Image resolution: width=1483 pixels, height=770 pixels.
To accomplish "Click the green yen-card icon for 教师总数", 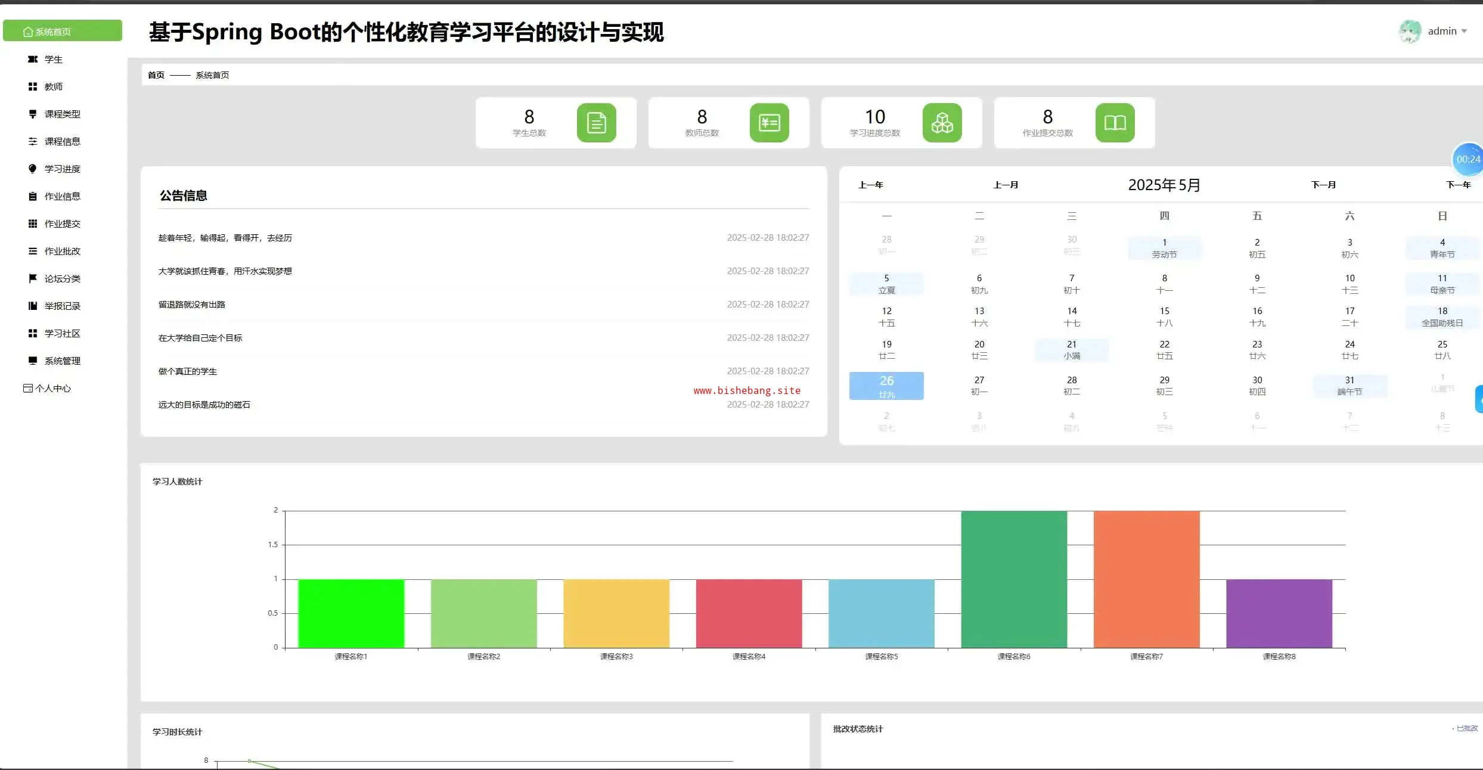I will [x=769, y=123].
